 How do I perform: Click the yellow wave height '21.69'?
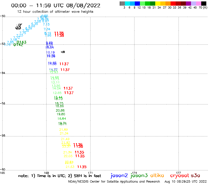(64, 130)
